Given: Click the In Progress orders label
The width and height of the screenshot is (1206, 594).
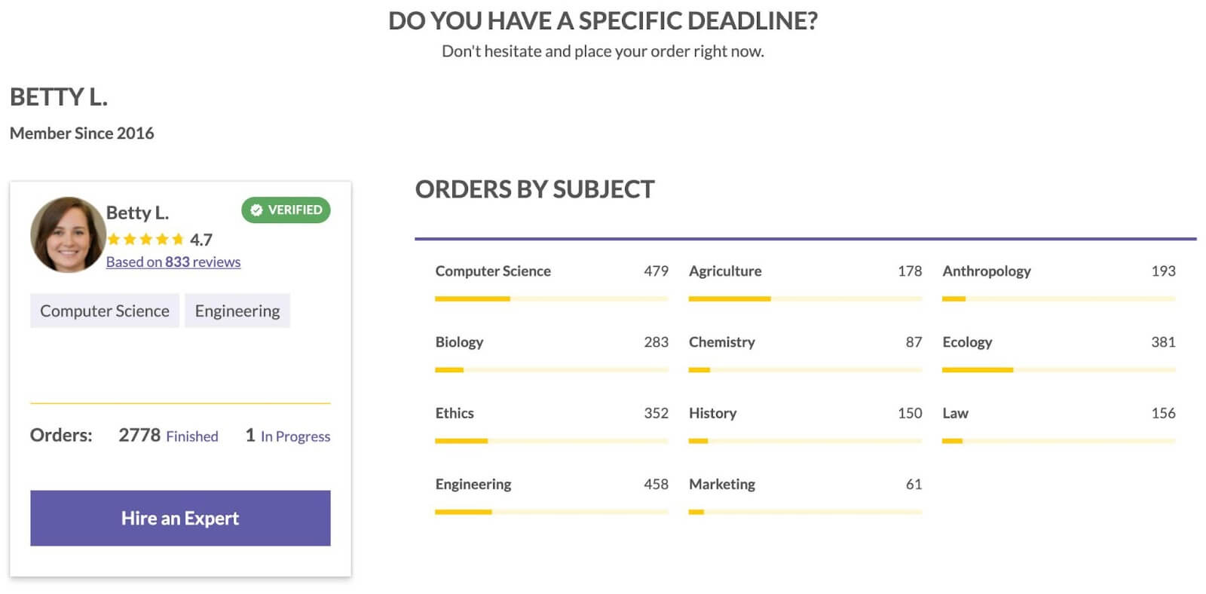Looking at the screenshot, I should [x=295, y=436].
